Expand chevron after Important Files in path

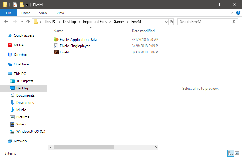pyautogui.click(x=110, y=22)
